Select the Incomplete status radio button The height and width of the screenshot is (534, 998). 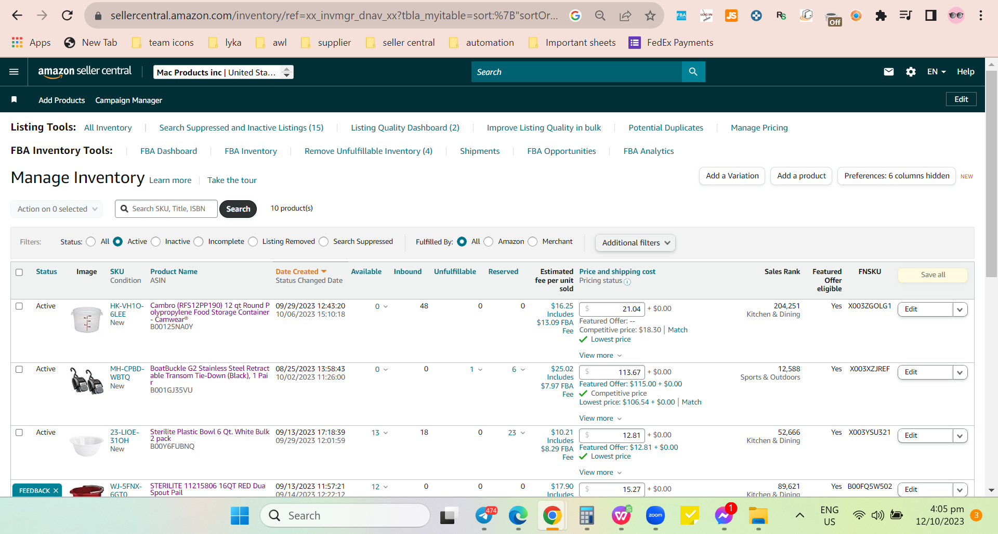pyautogui.click(x=199, y=242)
